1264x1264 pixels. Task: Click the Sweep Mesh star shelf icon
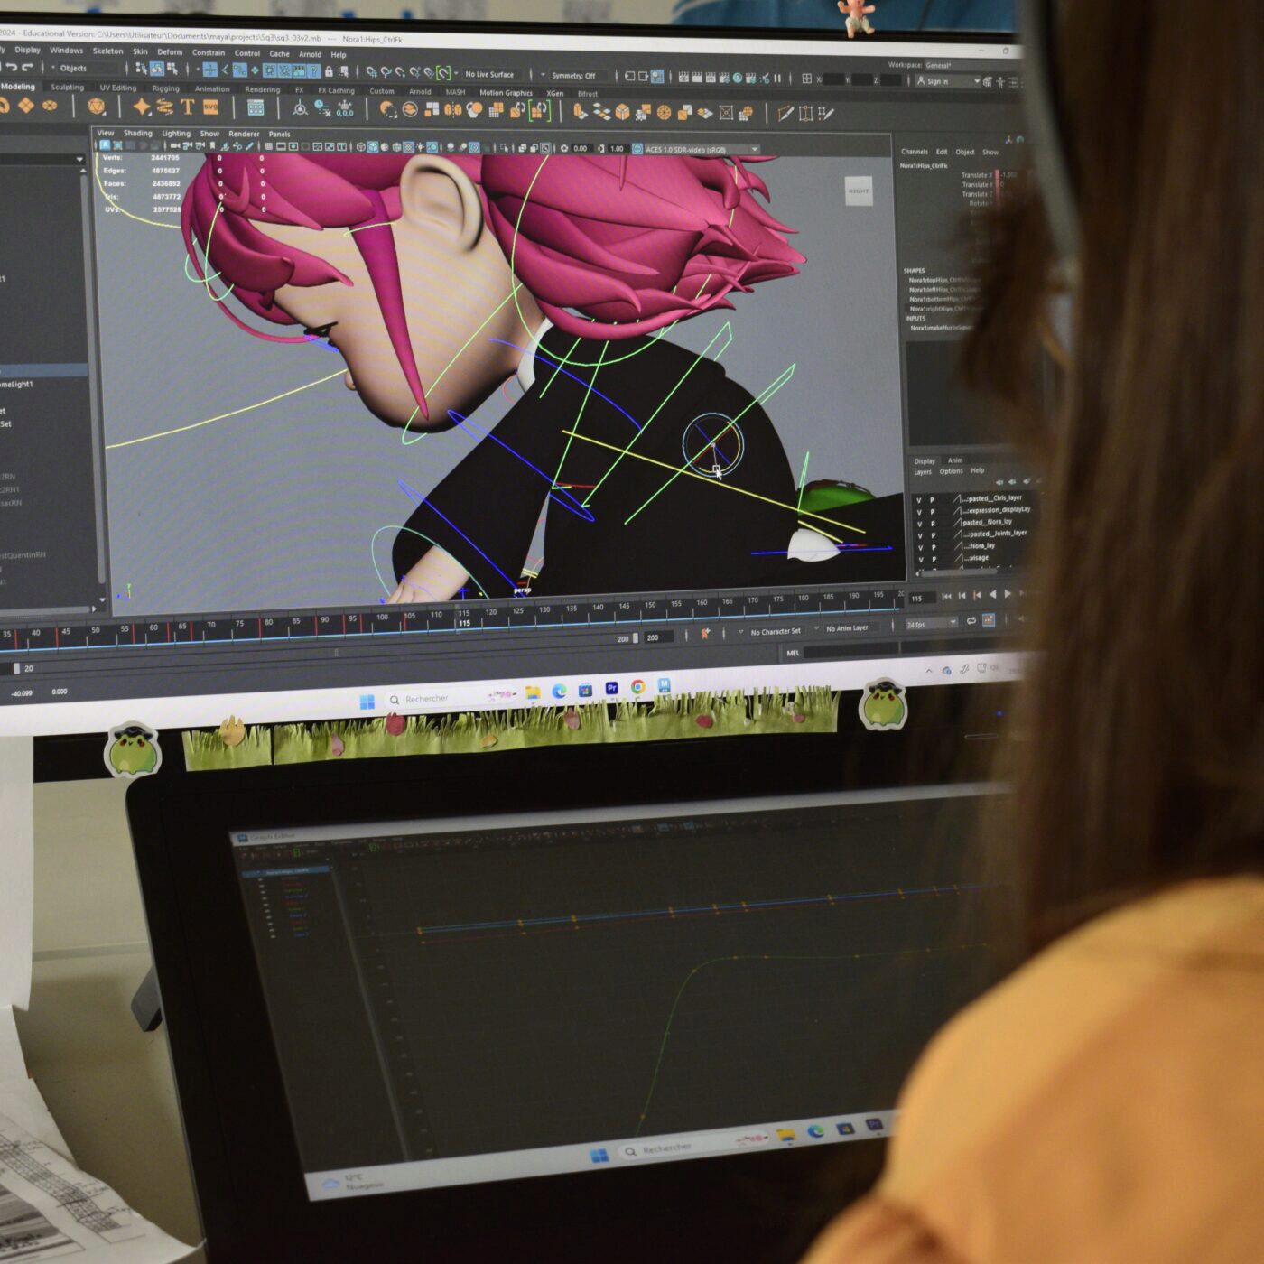(142, 107)
